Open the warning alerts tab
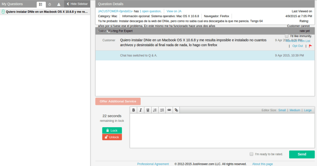Screen dimensions: 317x166 (x=59, y=4)
